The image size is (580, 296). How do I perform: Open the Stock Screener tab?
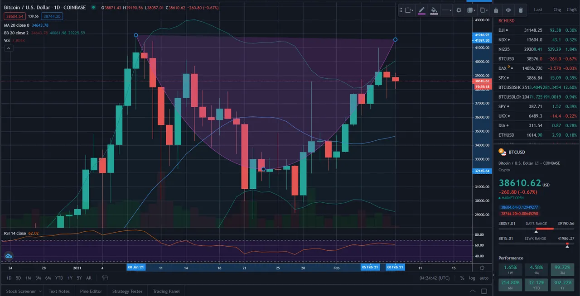(21, 291)
